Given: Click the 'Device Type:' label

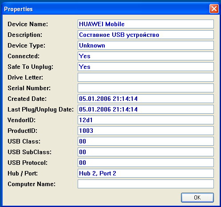Looking at the screenshot, I should pyautogui.click(x=26, y=46).
